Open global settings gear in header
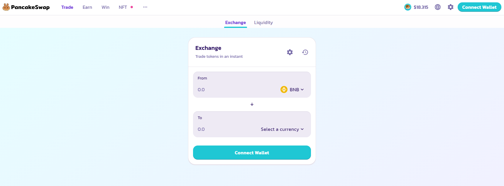This screenshot has width=504, height=186. click(x=451, y=7)
